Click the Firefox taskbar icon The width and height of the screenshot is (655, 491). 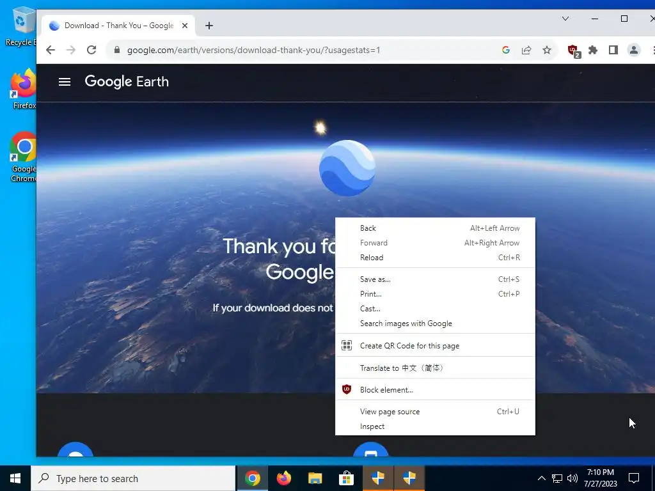283,478
